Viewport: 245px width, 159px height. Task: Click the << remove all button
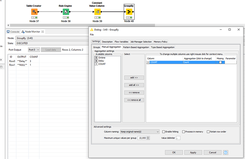(134, 100)
